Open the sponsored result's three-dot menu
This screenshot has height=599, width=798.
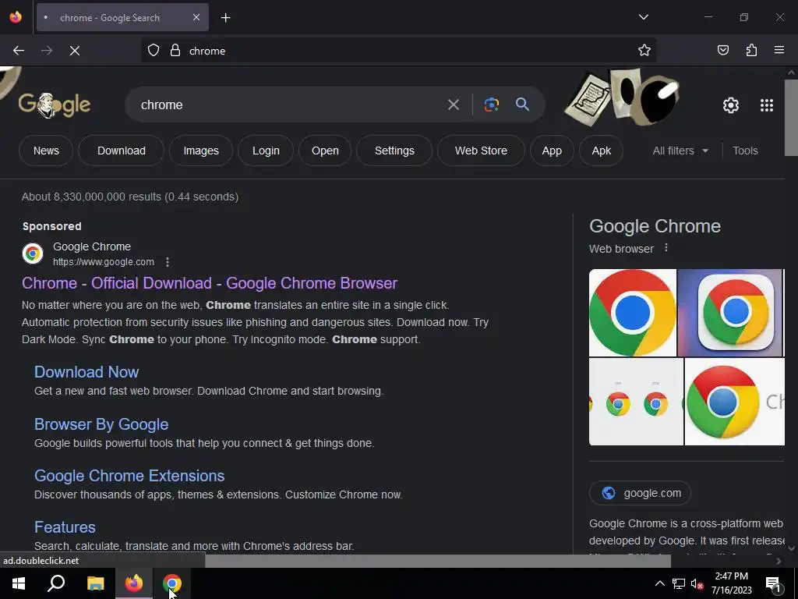point(168,262)
